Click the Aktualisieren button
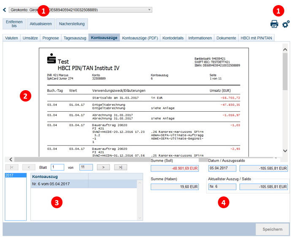This screenshot has height=237, width=291. pos(41,24)
